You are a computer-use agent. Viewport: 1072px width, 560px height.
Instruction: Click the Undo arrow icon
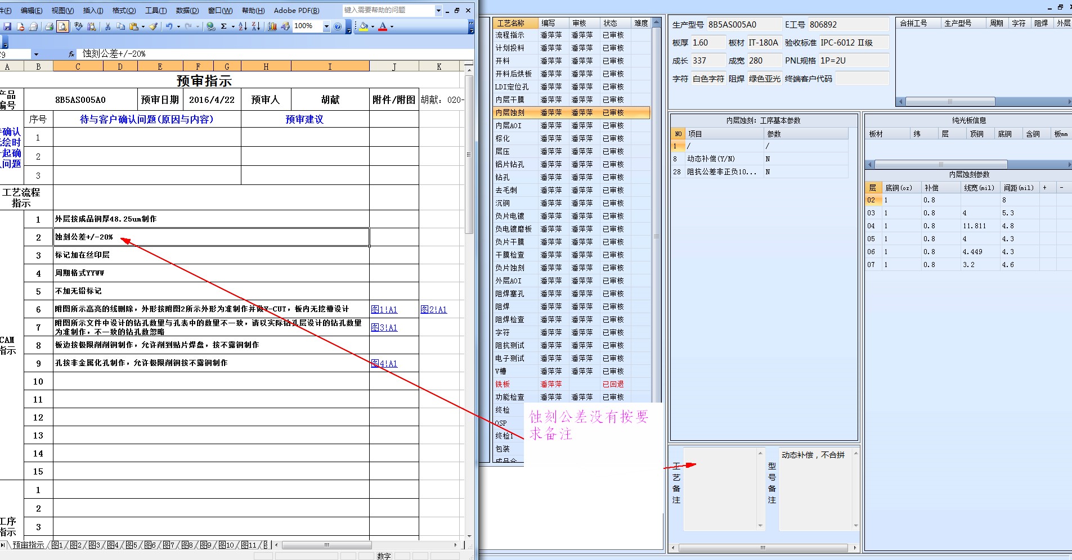click(169, 26)
